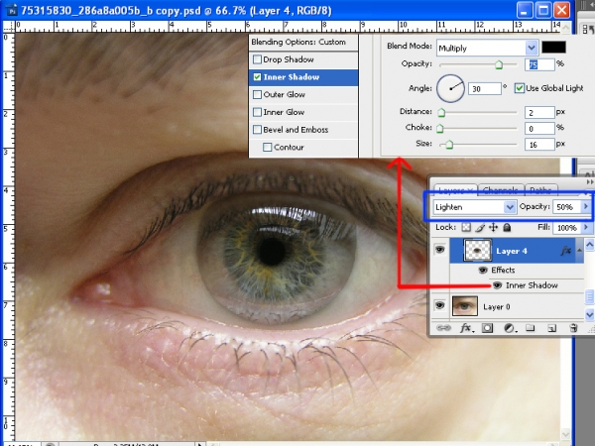The height and width of the screenshot is (446, 595).
Task: Create a new layer
Action: pos(551,328)
